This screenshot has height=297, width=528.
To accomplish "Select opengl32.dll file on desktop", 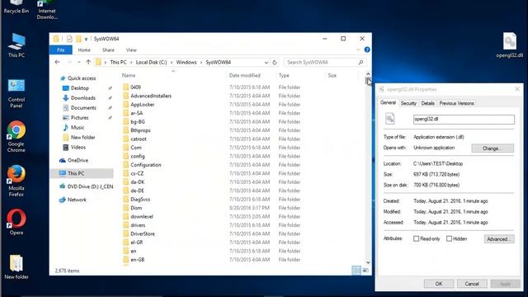I will pos(510,45).
